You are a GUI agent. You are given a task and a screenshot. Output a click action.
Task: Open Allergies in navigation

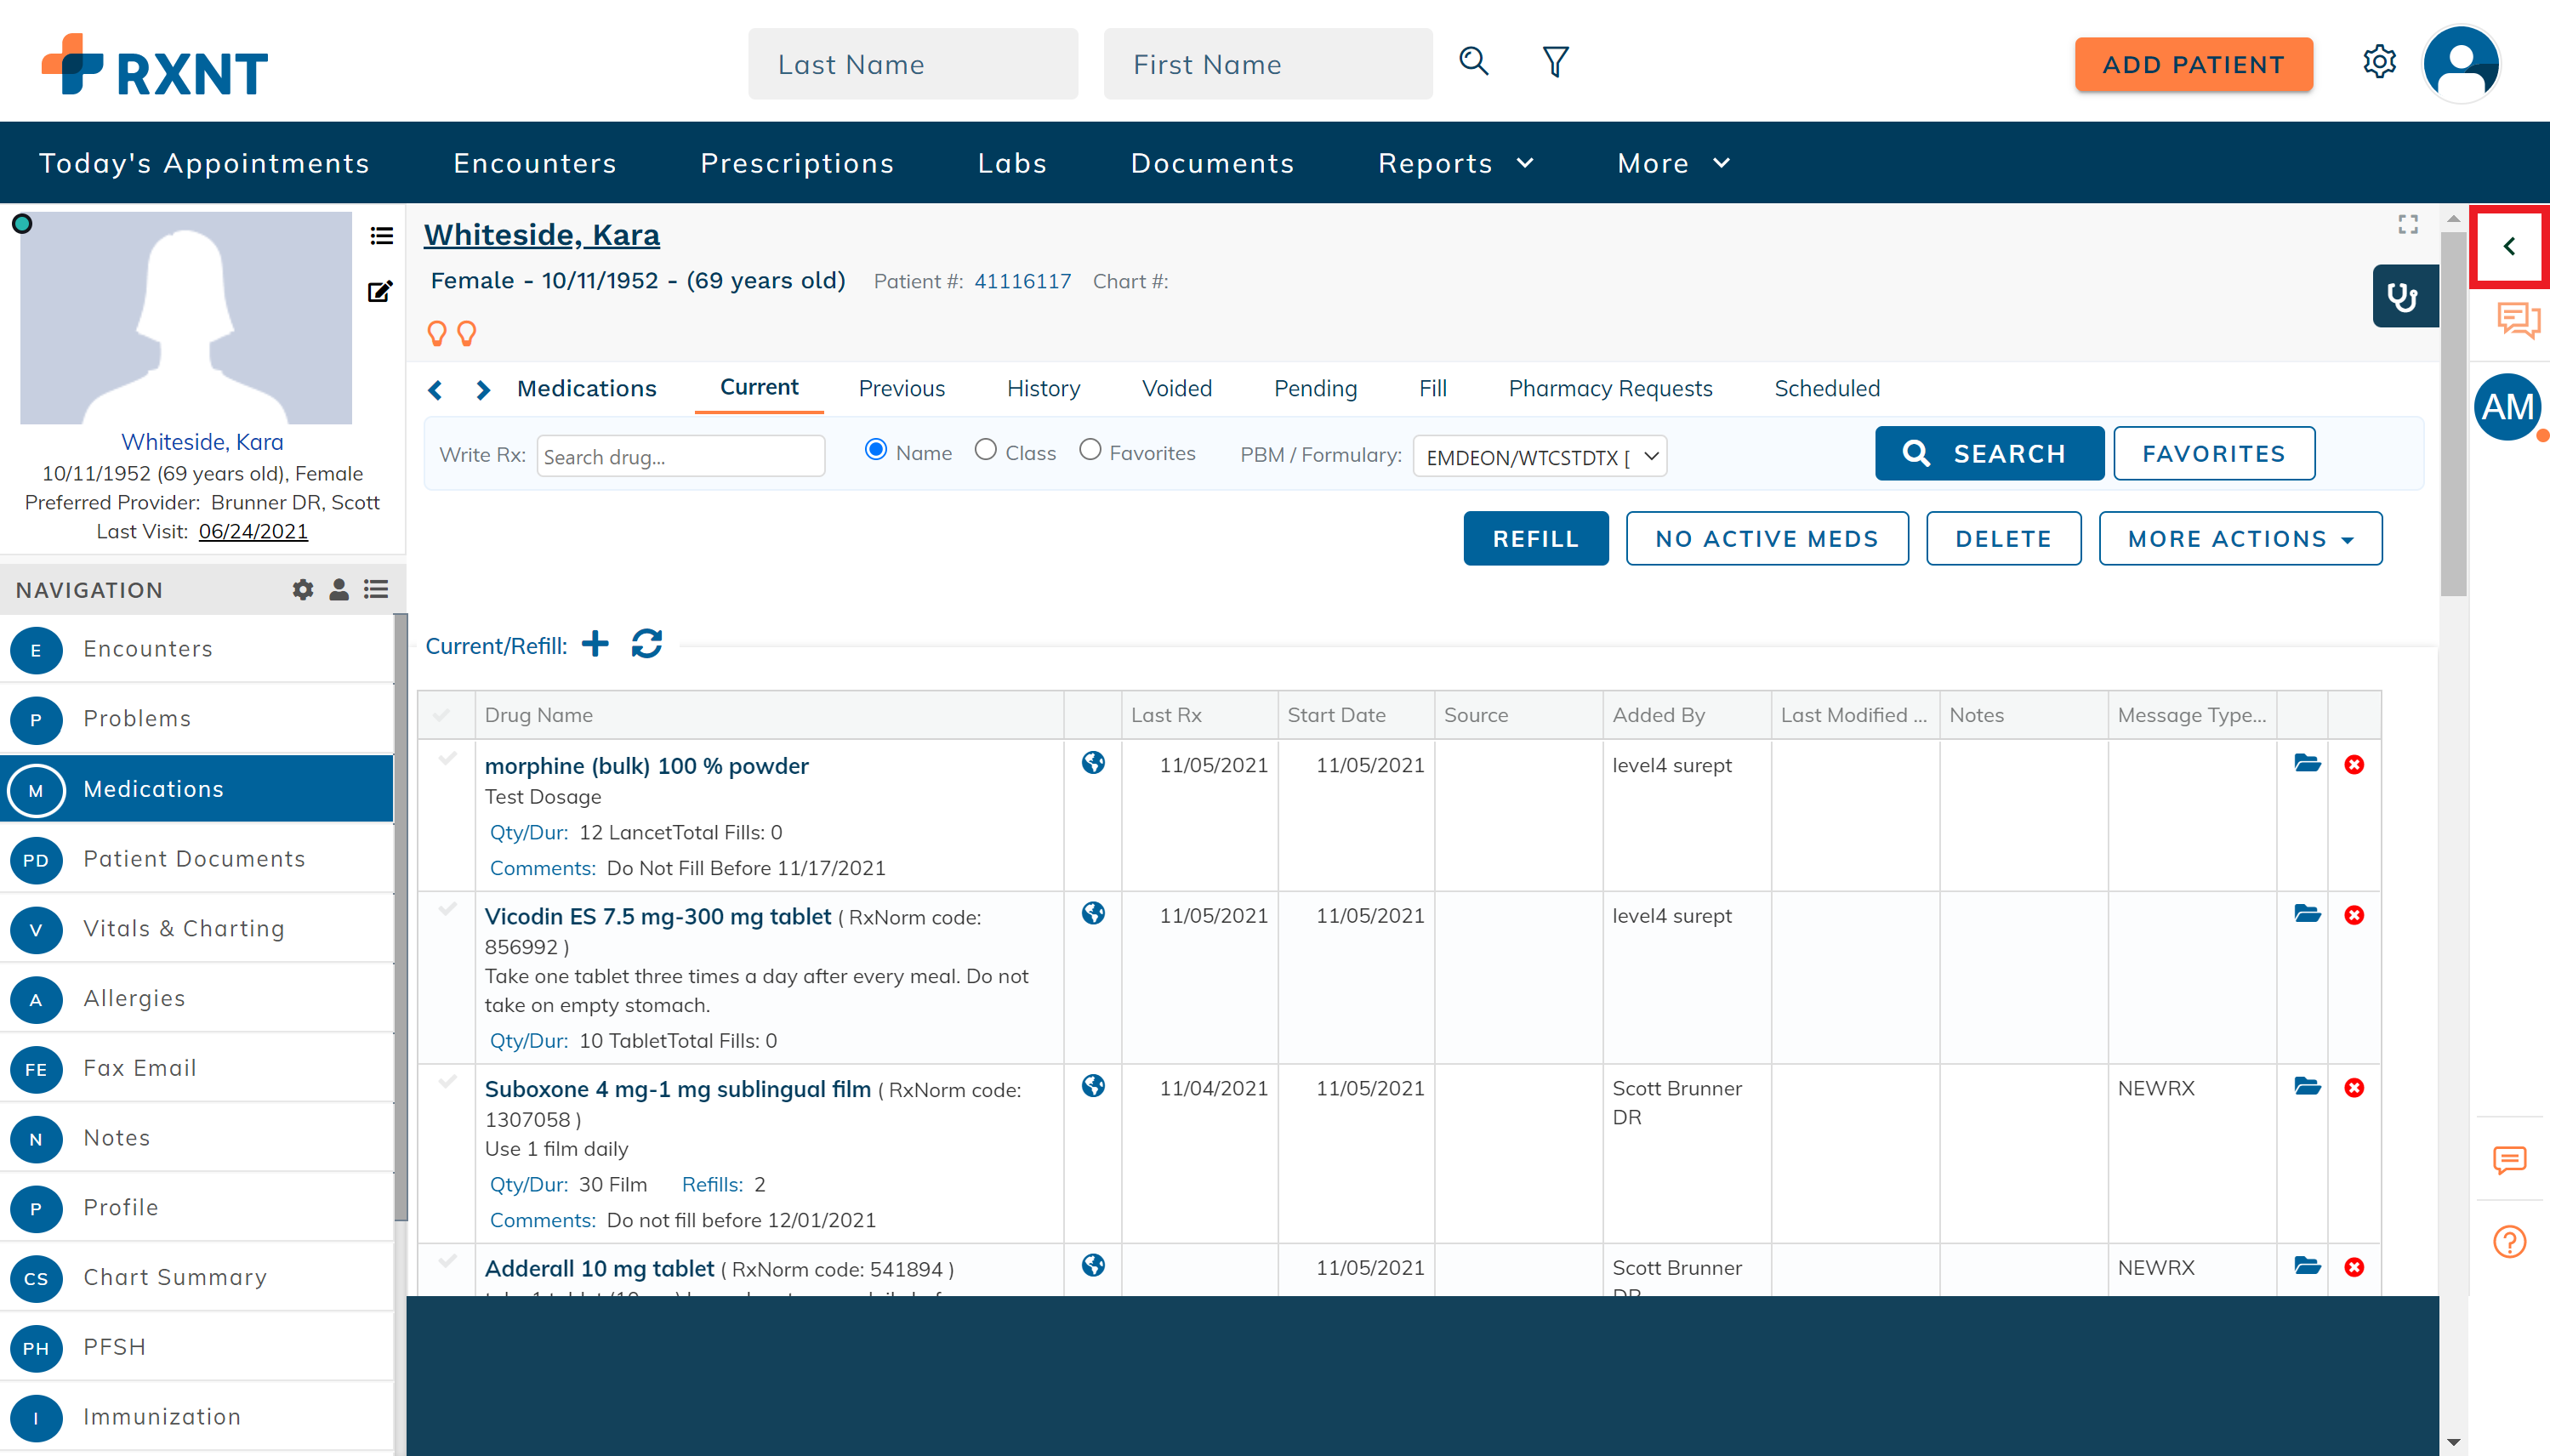[197, 999]
